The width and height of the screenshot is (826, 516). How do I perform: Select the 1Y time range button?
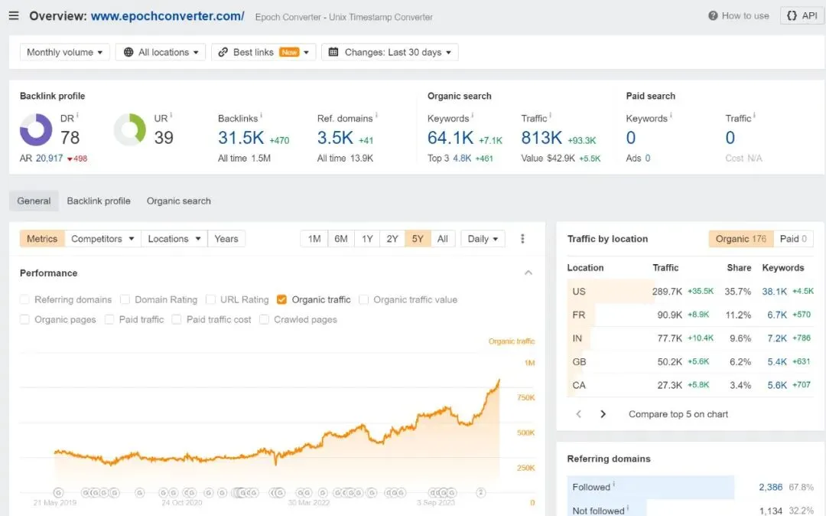point(367,239)
